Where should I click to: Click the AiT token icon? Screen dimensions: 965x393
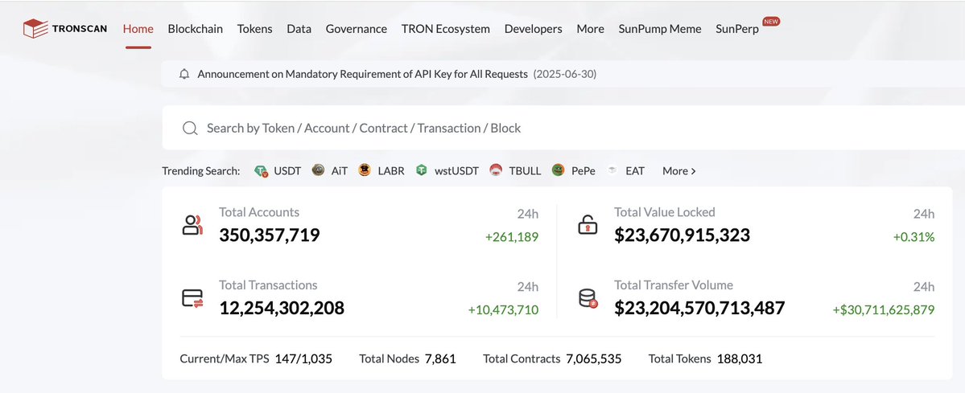[319, 170]
